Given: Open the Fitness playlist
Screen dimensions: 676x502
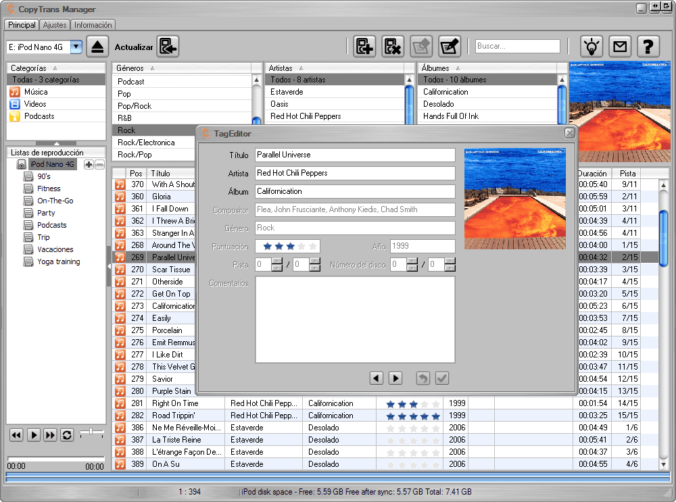Looking at the screenshot, I should 49,189.
